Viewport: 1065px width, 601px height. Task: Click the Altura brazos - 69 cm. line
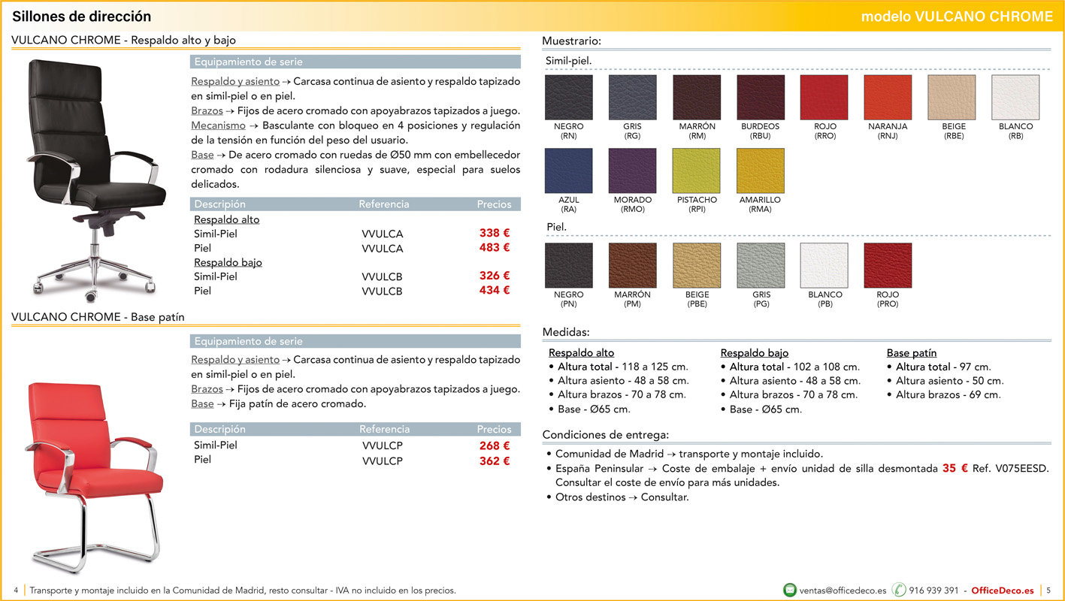pos(949,394)
